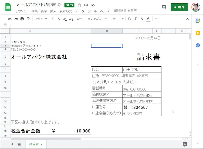204x149 pixels.
Task: Open the zoom 100% dropdown
Action: click(41, 19)
